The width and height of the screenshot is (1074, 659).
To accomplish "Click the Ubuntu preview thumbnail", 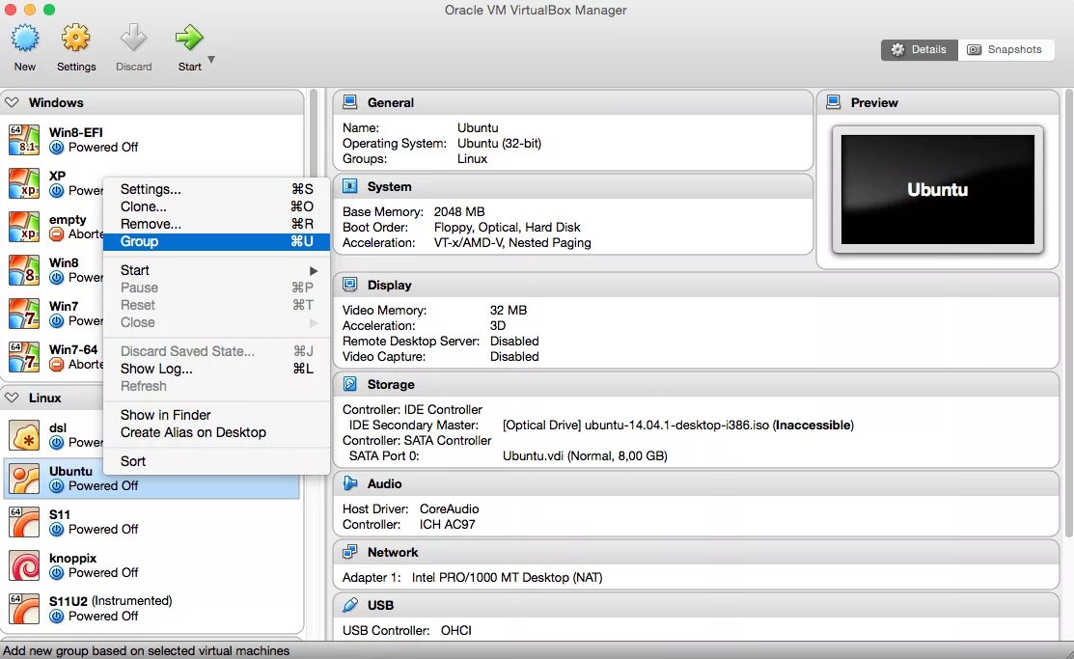I will click(x=936, y=190).
